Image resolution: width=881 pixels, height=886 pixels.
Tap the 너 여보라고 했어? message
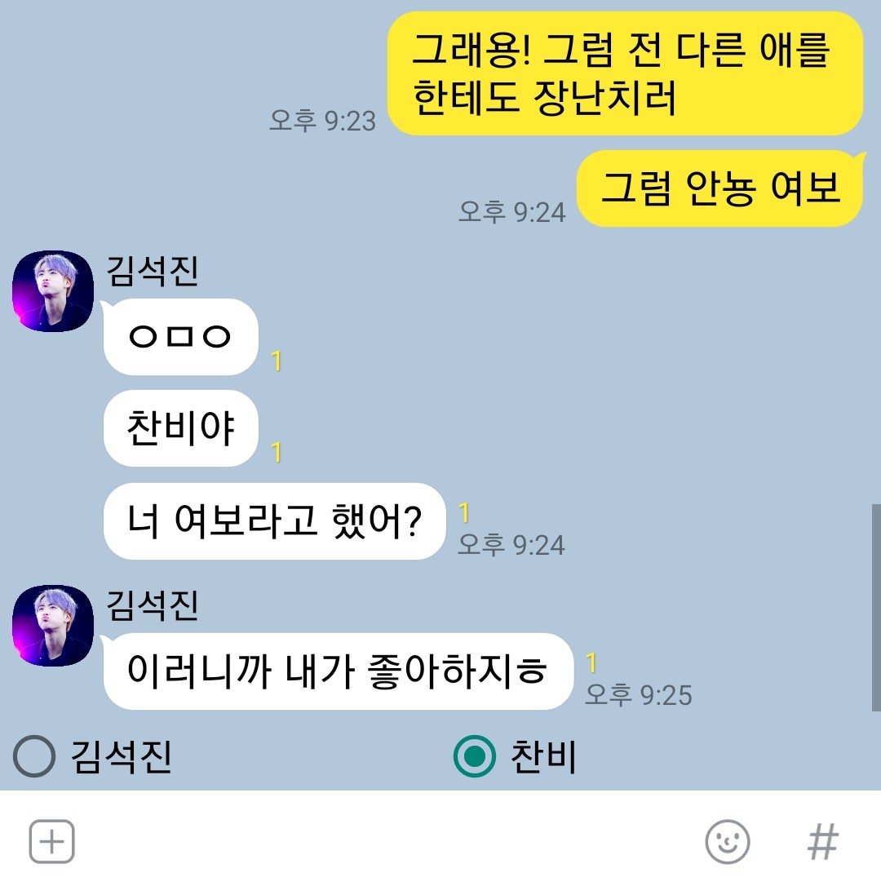pos(275,521)
